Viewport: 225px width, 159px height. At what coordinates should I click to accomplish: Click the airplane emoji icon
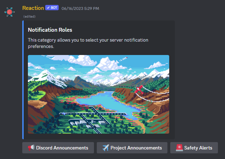coord(106,148)
